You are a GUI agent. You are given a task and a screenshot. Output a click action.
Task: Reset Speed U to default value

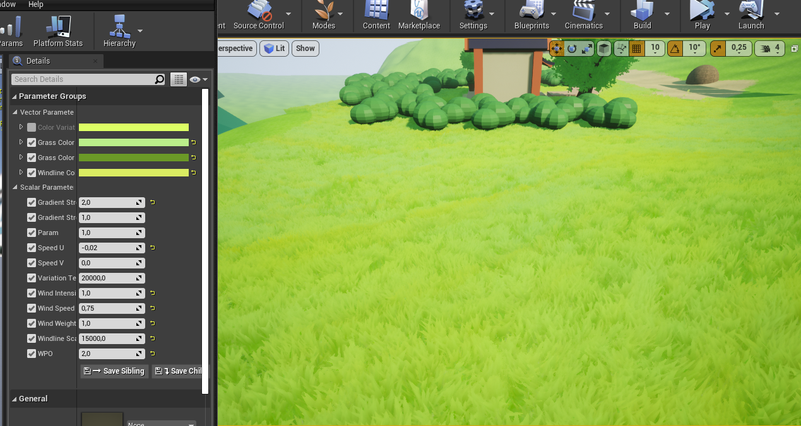(x=152, y=248)
